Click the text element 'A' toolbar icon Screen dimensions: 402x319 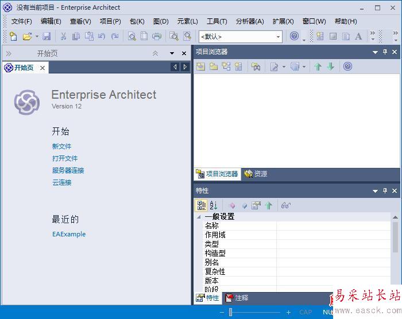(x=358, y=36)
